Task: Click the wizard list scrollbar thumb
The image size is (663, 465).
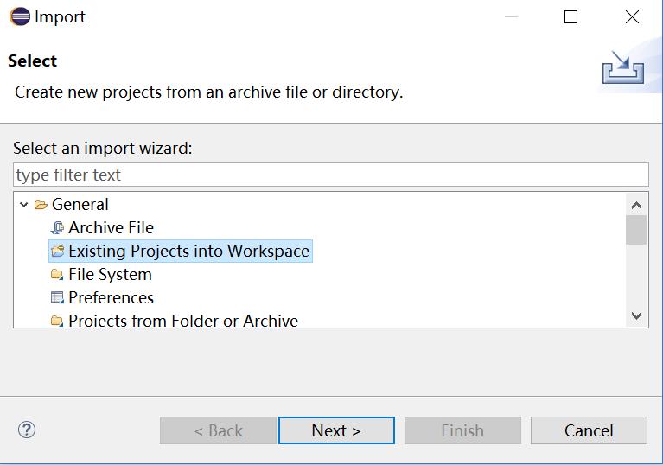Action: pos(636,230)
